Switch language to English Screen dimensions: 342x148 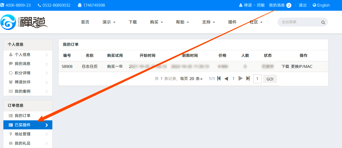pos(324,5)
